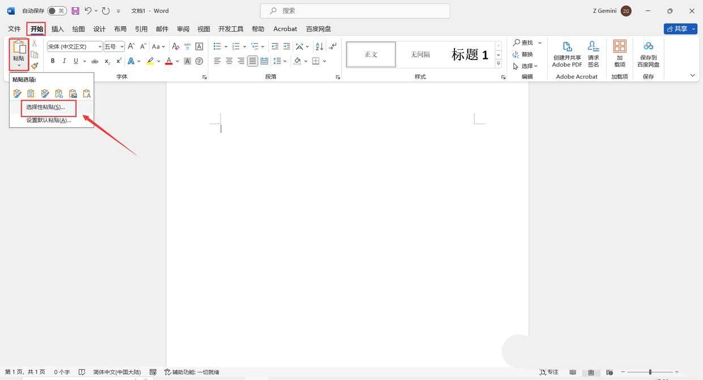Toggle Bold formatting
This screenshot has height=380, width=703.
(53, 61)
